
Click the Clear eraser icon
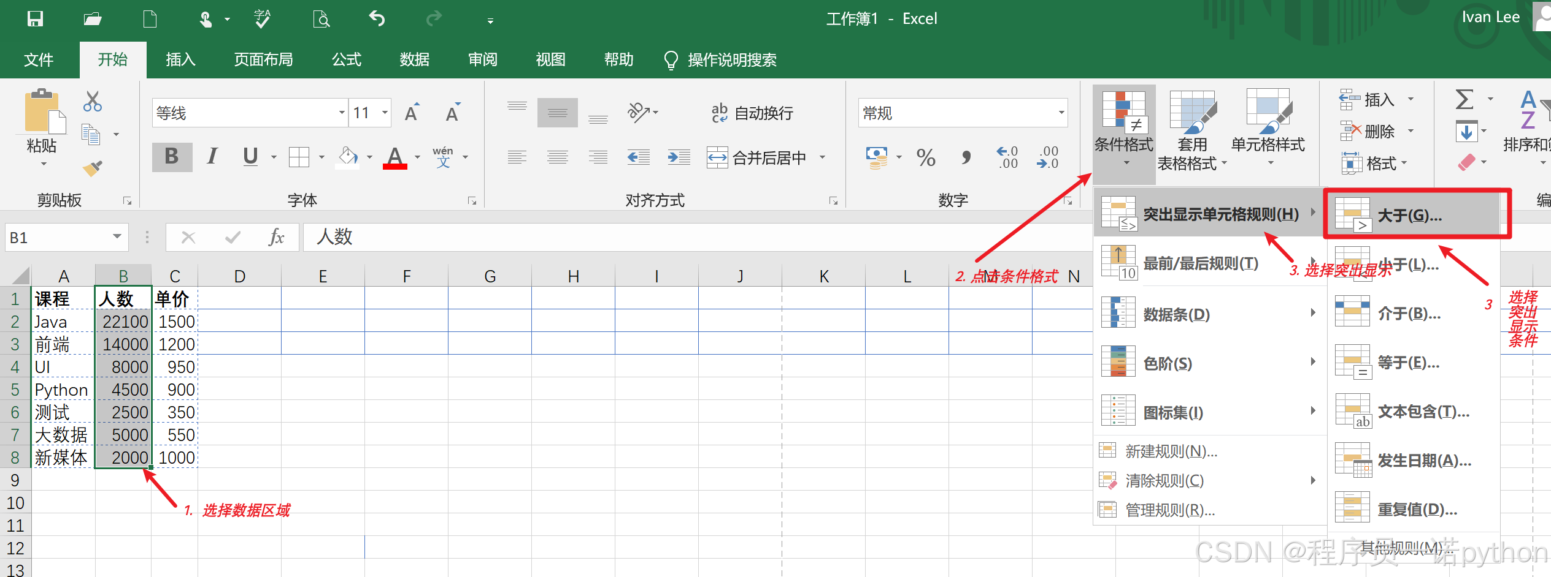(x=1466, y=162)
